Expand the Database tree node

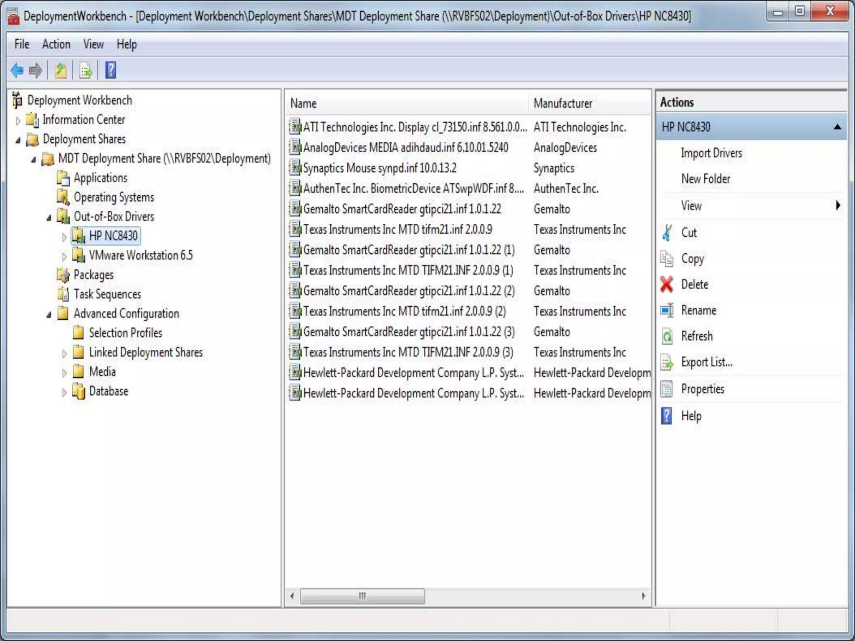pos(64,392)
